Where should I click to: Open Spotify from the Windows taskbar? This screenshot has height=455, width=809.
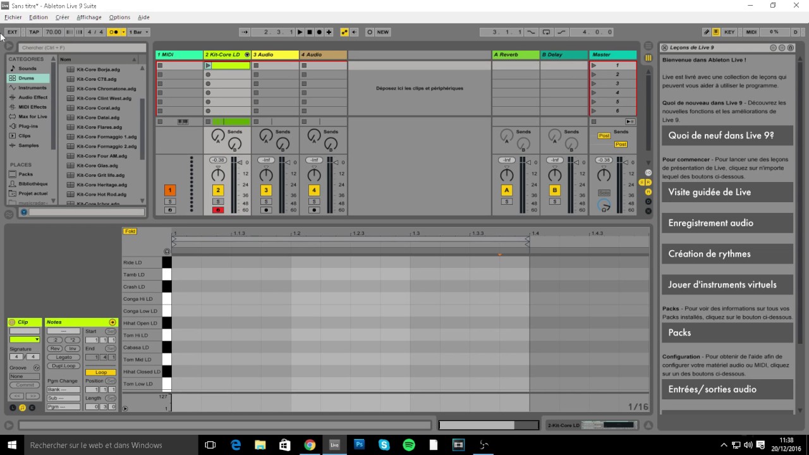[x=409, y=445]
